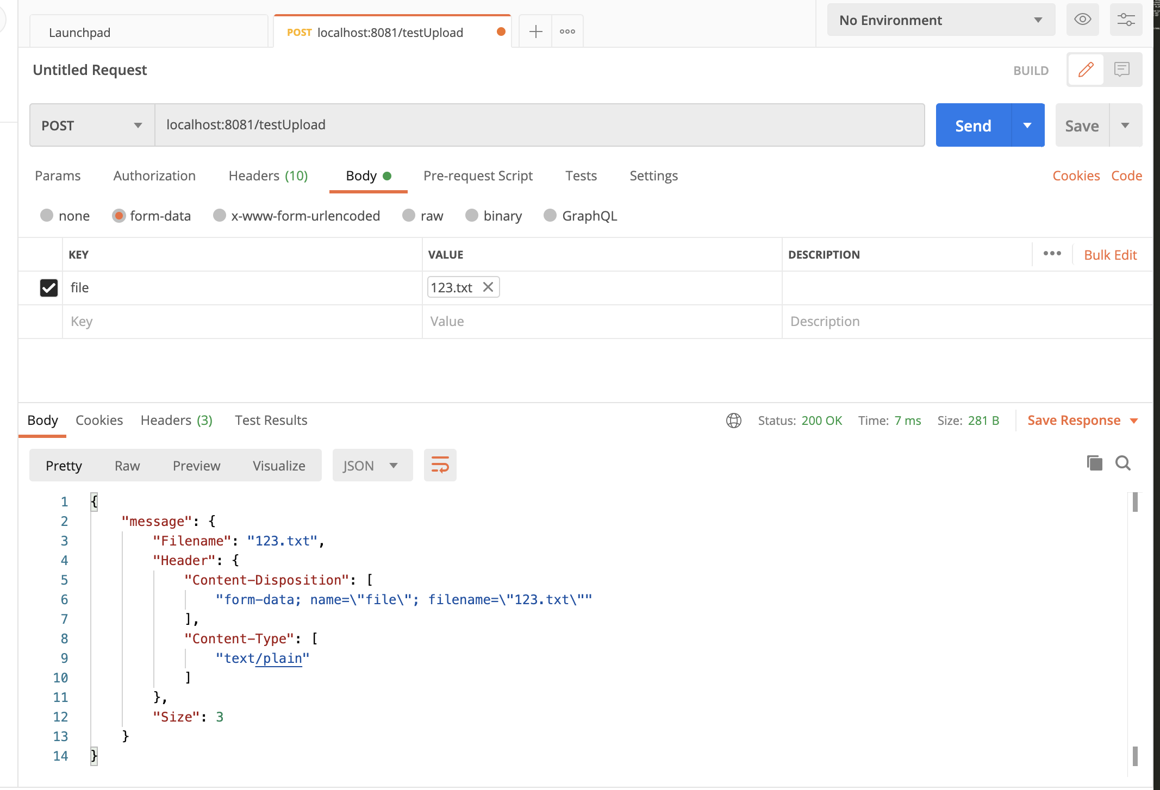Search within the response body

1123,463
